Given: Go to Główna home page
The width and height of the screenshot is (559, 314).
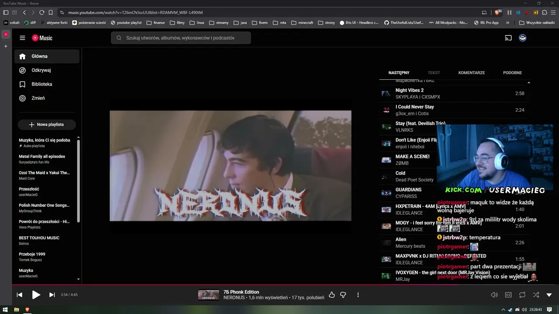Looking at the screenshot, I should pyautogui.click(x=47, y=56).
